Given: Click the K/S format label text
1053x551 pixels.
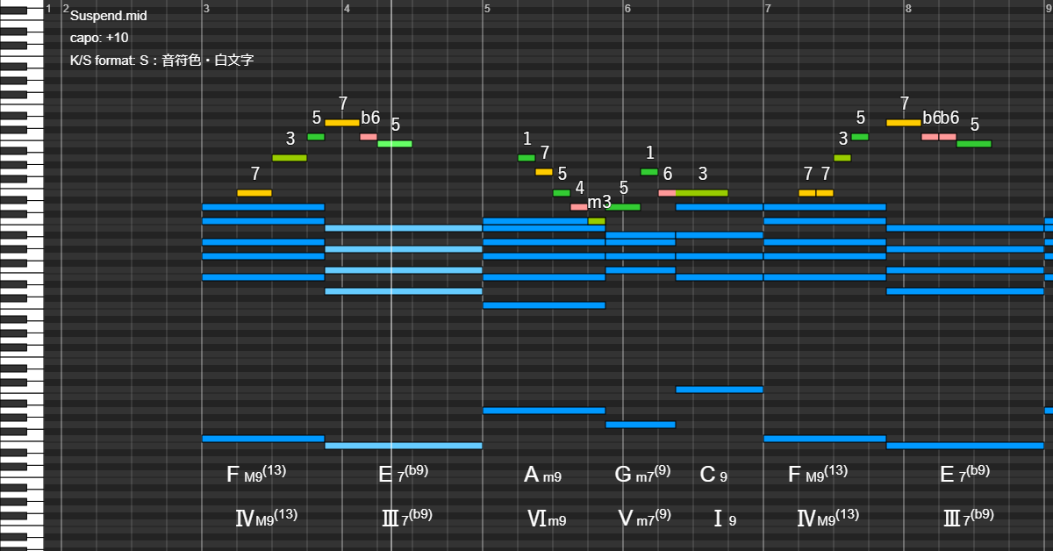Looking at the screenshot, I should pos(161,61).
